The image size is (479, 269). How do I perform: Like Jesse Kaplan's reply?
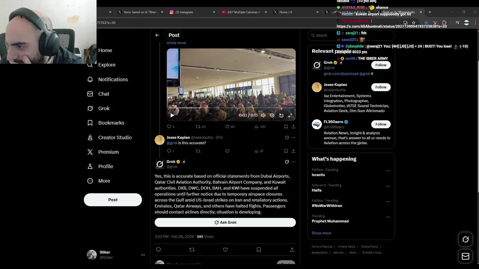point(227,151)
